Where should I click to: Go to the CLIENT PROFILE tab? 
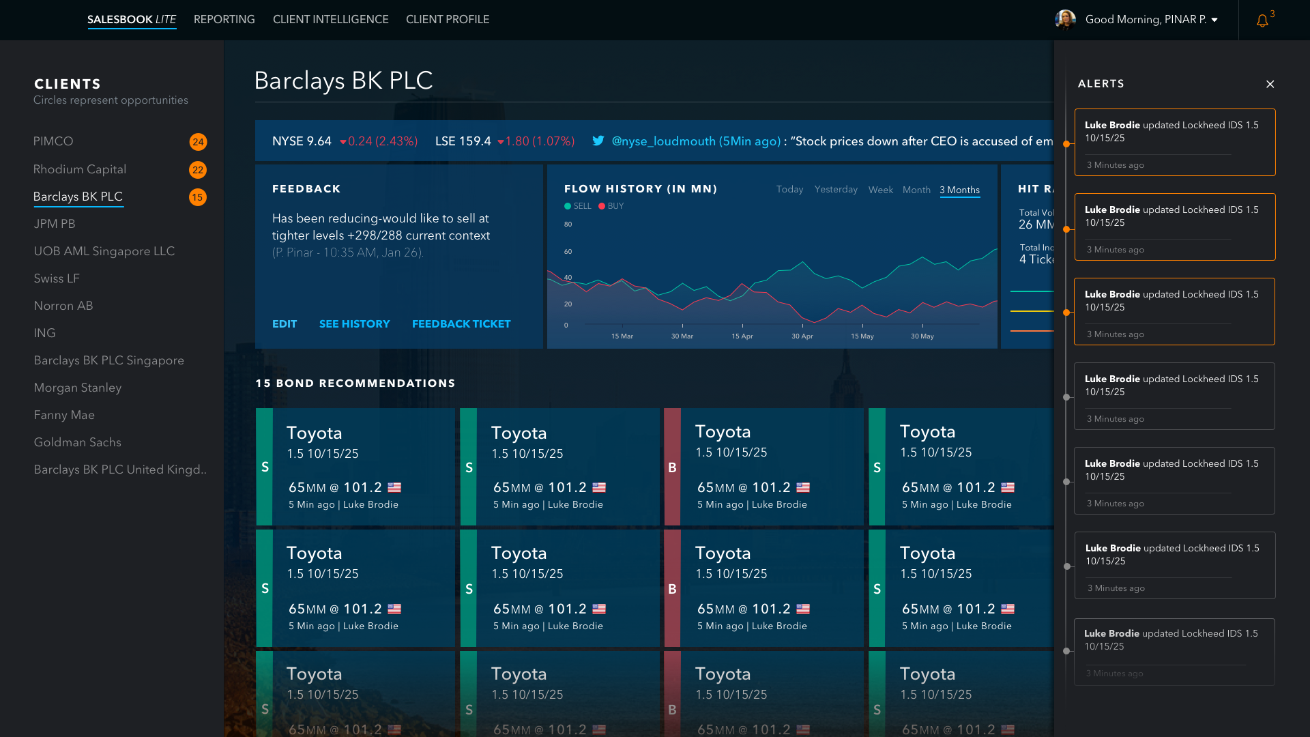point(448,20)
